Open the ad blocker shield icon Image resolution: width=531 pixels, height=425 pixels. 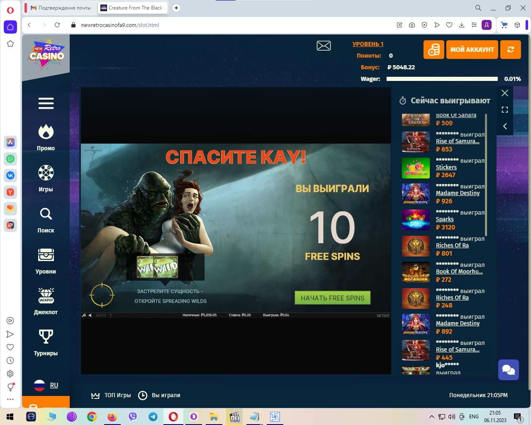[424, 25]
